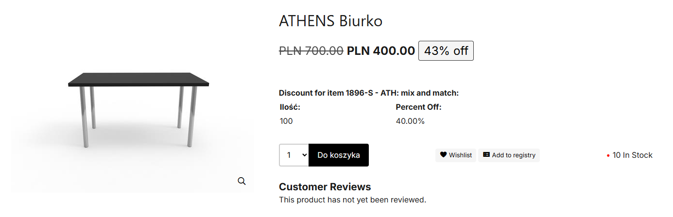Open the quantity dropdown
This screenshot has width=673, height=217.
(x=294, y=155)
